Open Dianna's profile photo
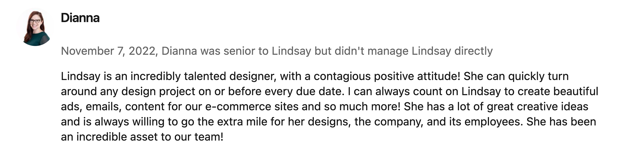 pyautogui.click(x=35, y=27)
